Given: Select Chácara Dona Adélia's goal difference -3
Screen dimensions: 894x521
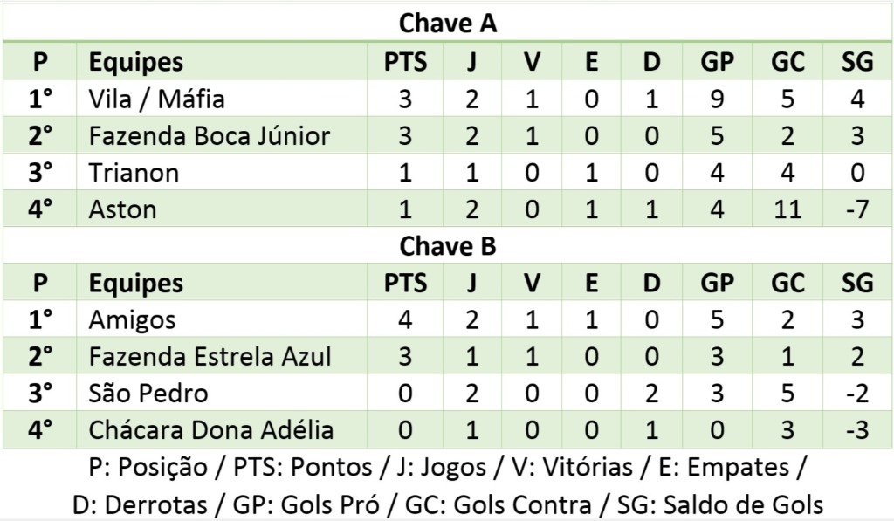Looking at the screenshot, I should tap(857, 430).
